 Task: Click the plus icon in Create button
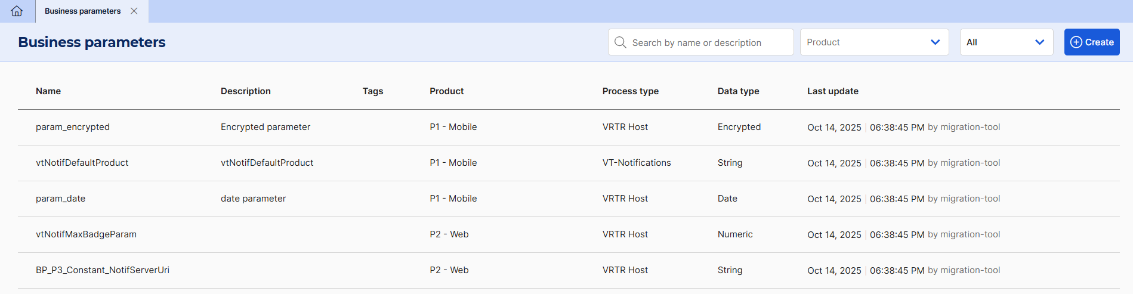click(1076, 42)
